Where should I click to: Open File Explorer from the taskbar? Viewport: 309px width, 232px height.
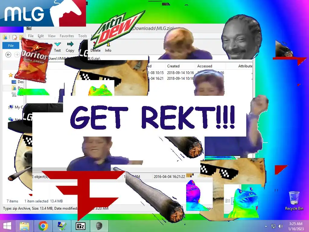point(24,226)
